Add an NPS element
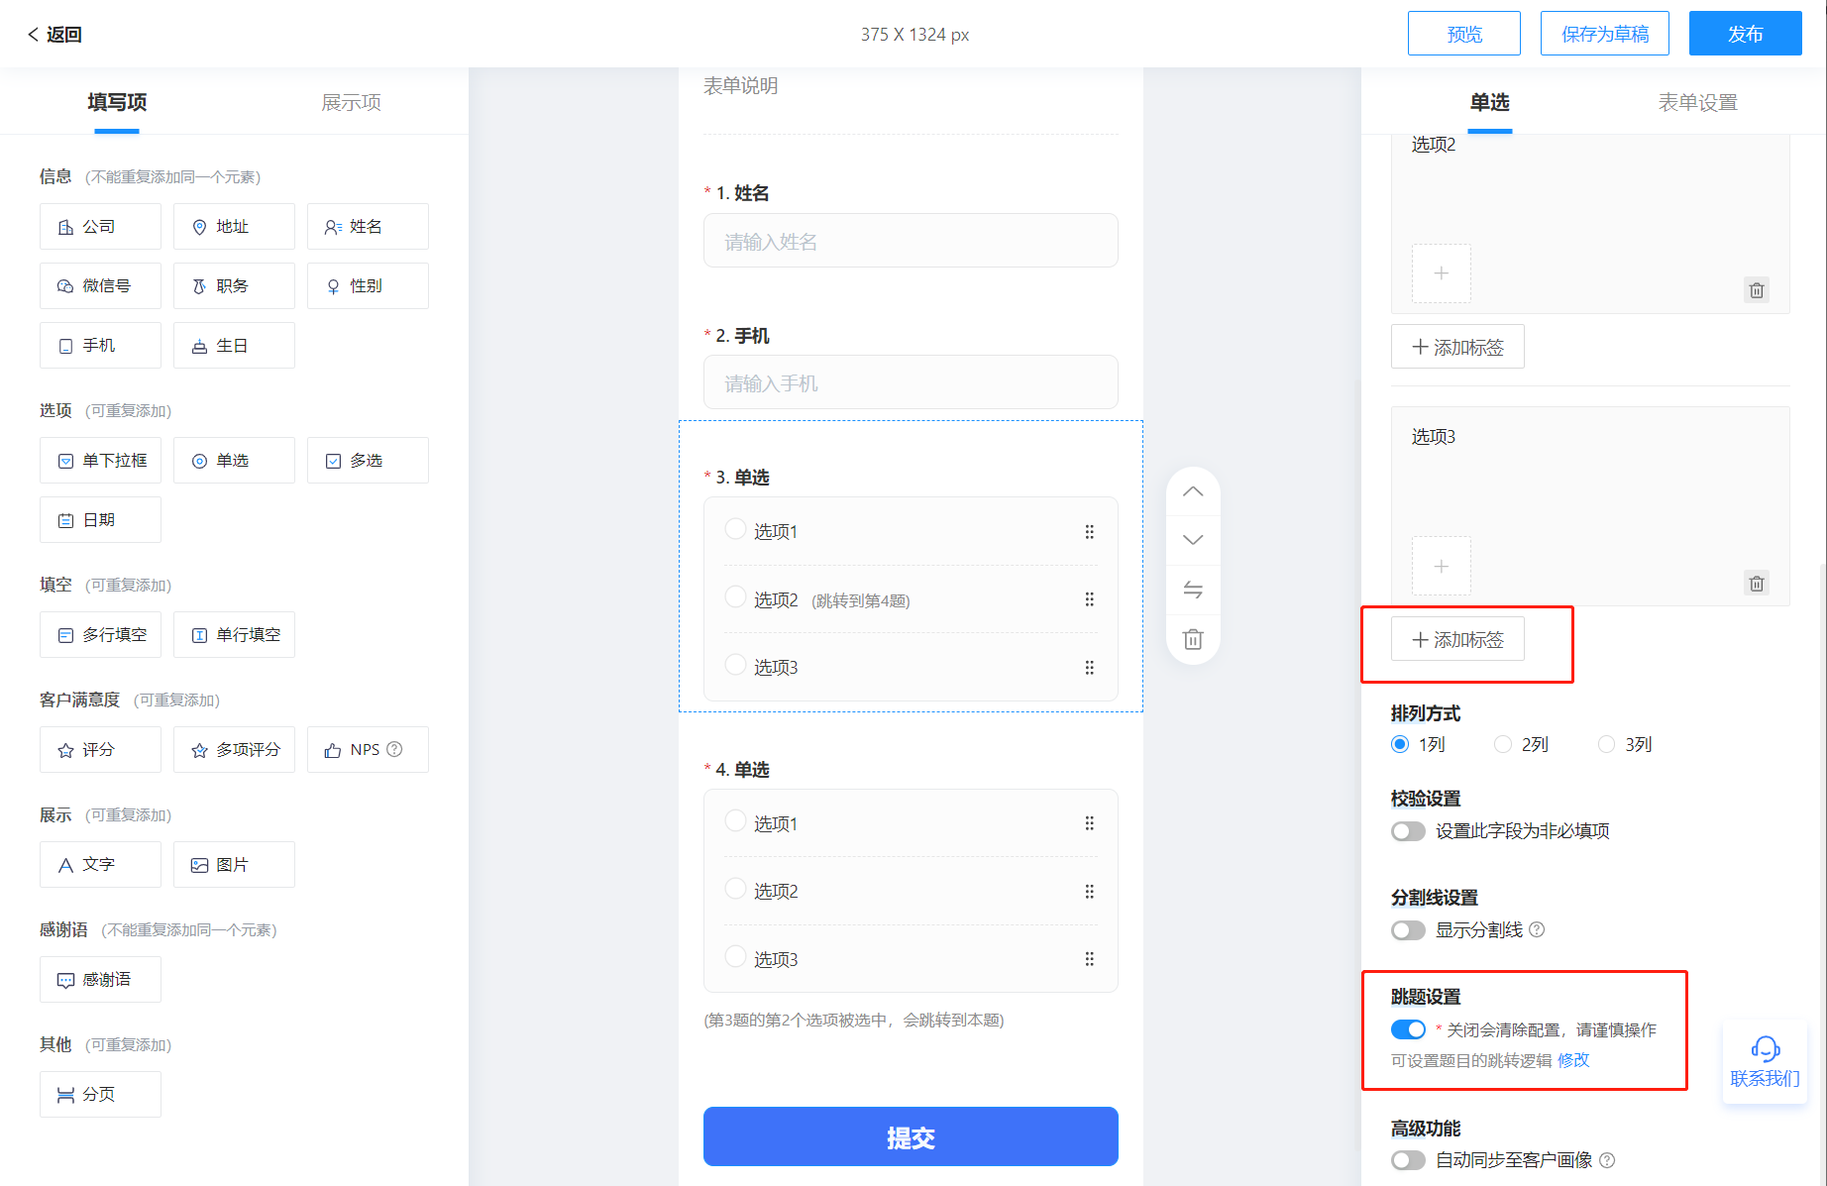1827x1186 pixels. point(368,750)
